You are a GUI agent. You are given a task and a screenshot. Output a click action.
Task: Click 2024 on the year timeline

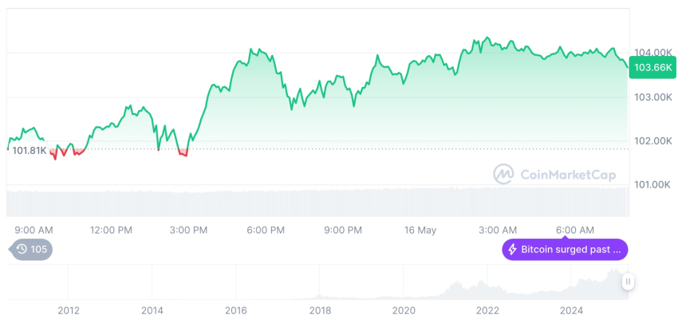(x=571, y=310)
